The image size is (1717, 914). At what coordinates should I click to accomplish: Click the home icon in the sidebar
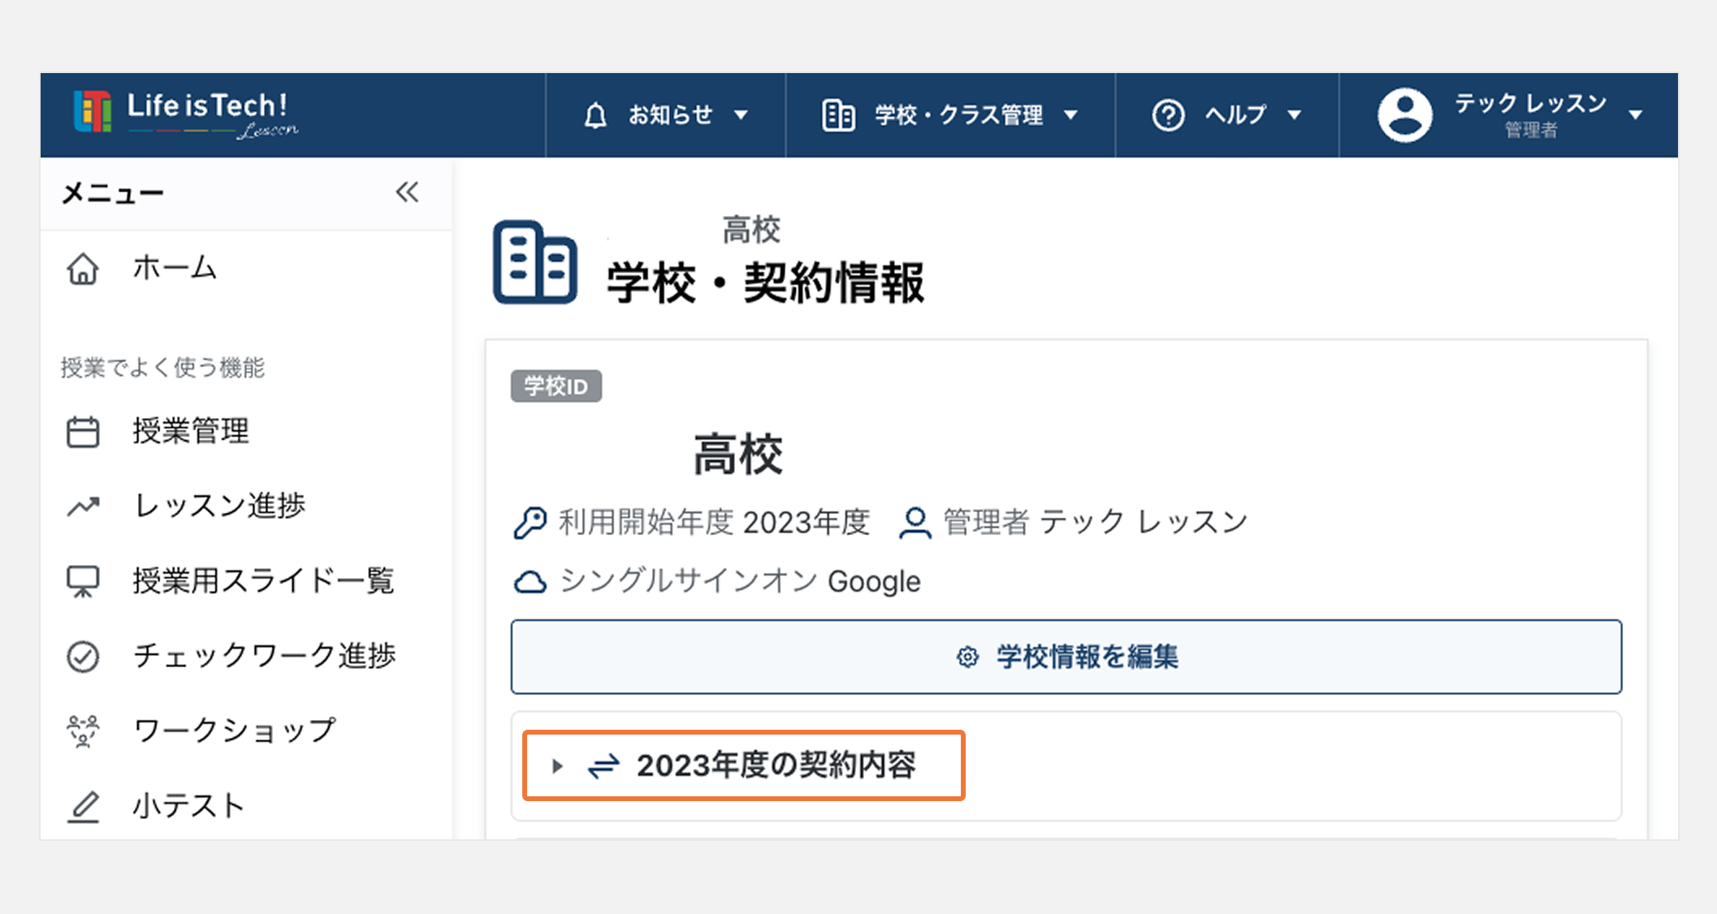click(82, 269)
